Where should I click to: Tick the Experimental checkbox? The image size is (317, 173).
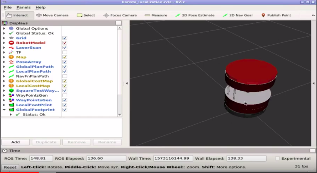tap(277, 159)
